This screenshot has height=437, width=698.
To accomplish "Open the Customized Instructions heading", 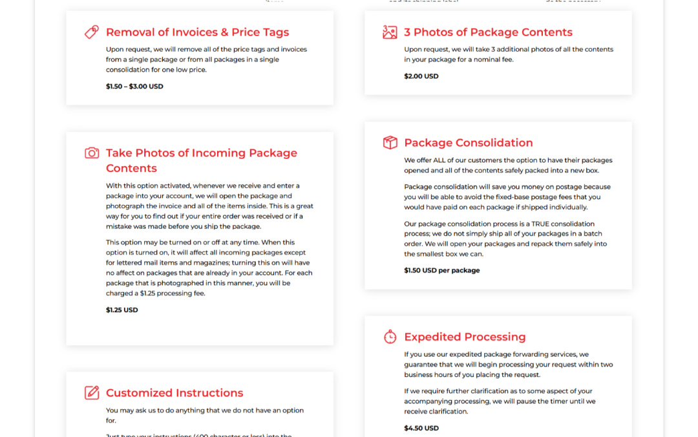I will (174, 393).
